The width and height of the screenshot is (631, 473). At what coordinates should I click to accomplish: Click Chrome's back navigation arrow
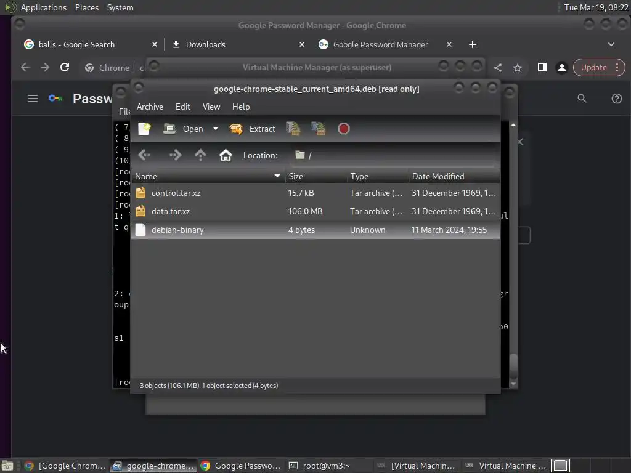pyautogui.click(x=25, y=68)
